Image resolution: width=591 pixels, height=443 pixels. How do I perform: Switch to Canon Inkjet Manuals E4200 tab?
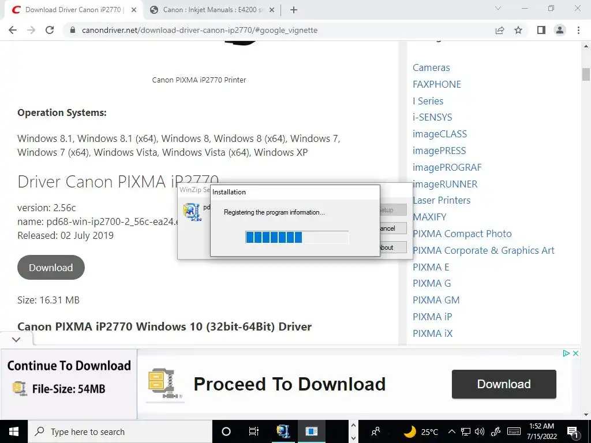tap(213, 10)
